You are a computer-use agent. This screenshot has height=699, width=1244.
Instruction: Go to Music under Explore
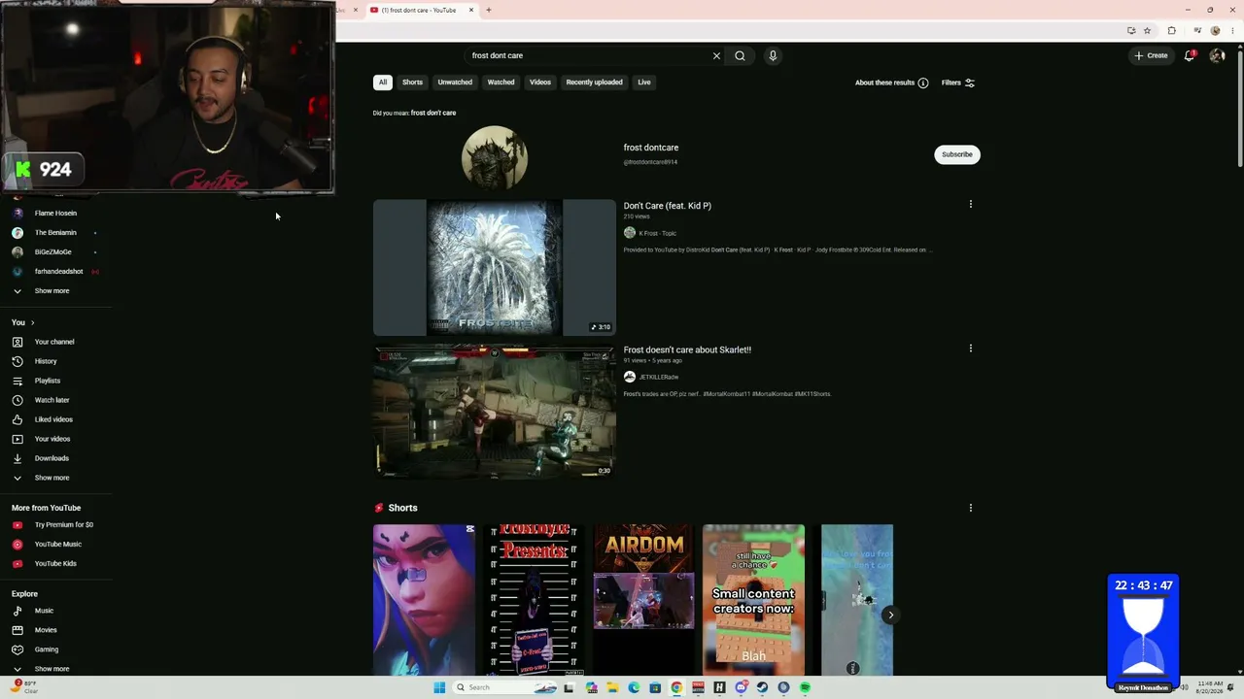tap(44, 611)
